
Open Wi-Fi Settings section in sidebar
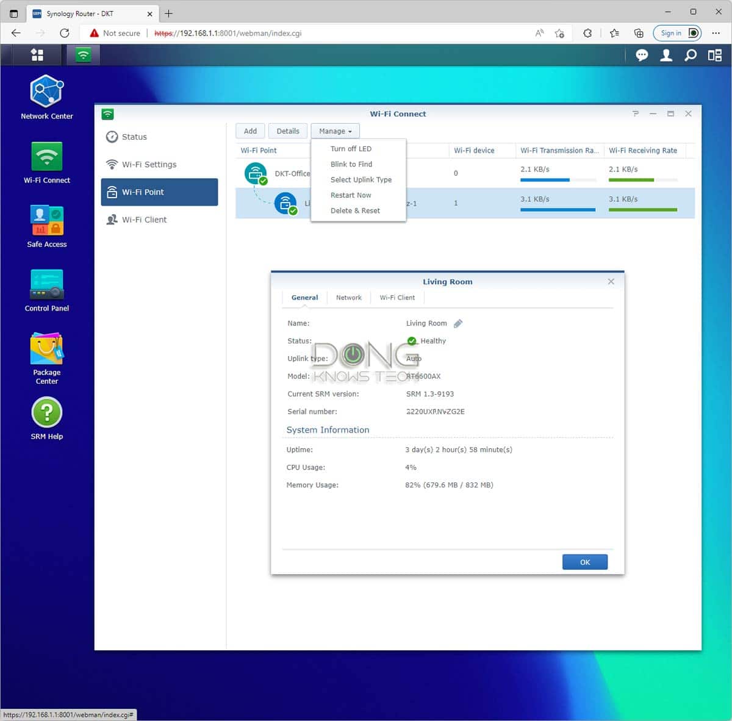[x=159, y=165]
